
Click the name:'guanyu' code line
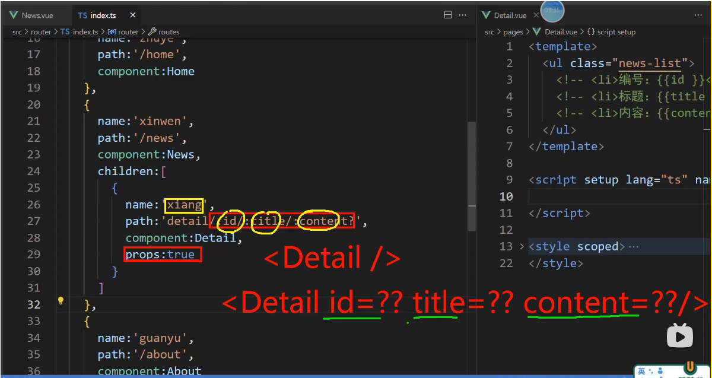click(x=146, y=338)
